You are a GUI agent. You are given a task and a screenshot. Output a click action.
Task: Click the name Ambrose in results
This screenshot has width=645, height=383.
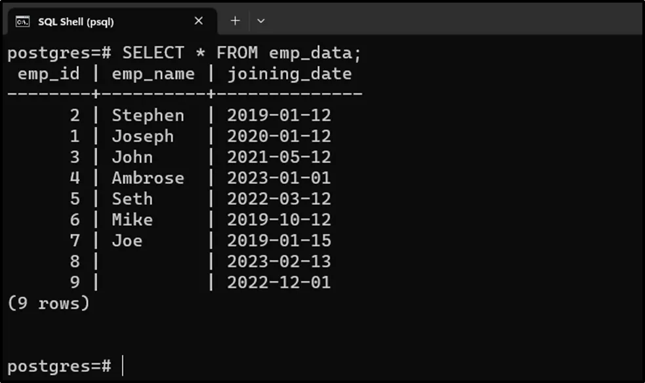coord(148,178)
